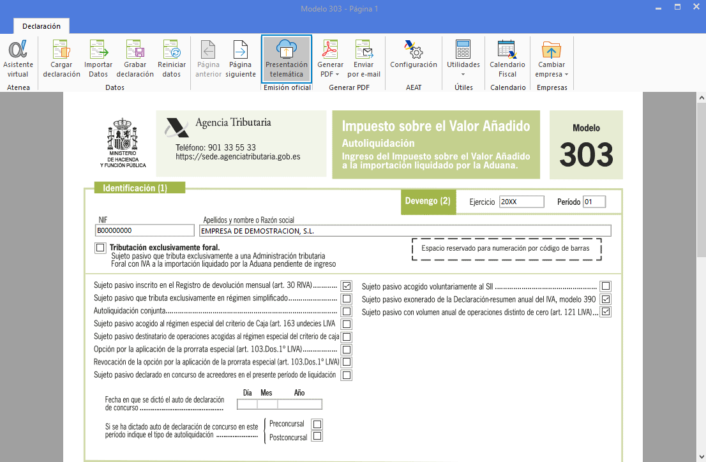Click the Impuesto sobre el Valor Añadido title
Viewport: 706px width, 462px height.
436,126
